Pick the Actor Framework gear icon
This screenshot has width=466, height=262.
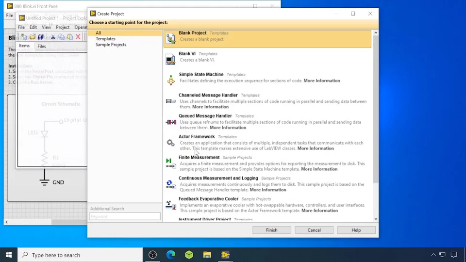[170, 143]
